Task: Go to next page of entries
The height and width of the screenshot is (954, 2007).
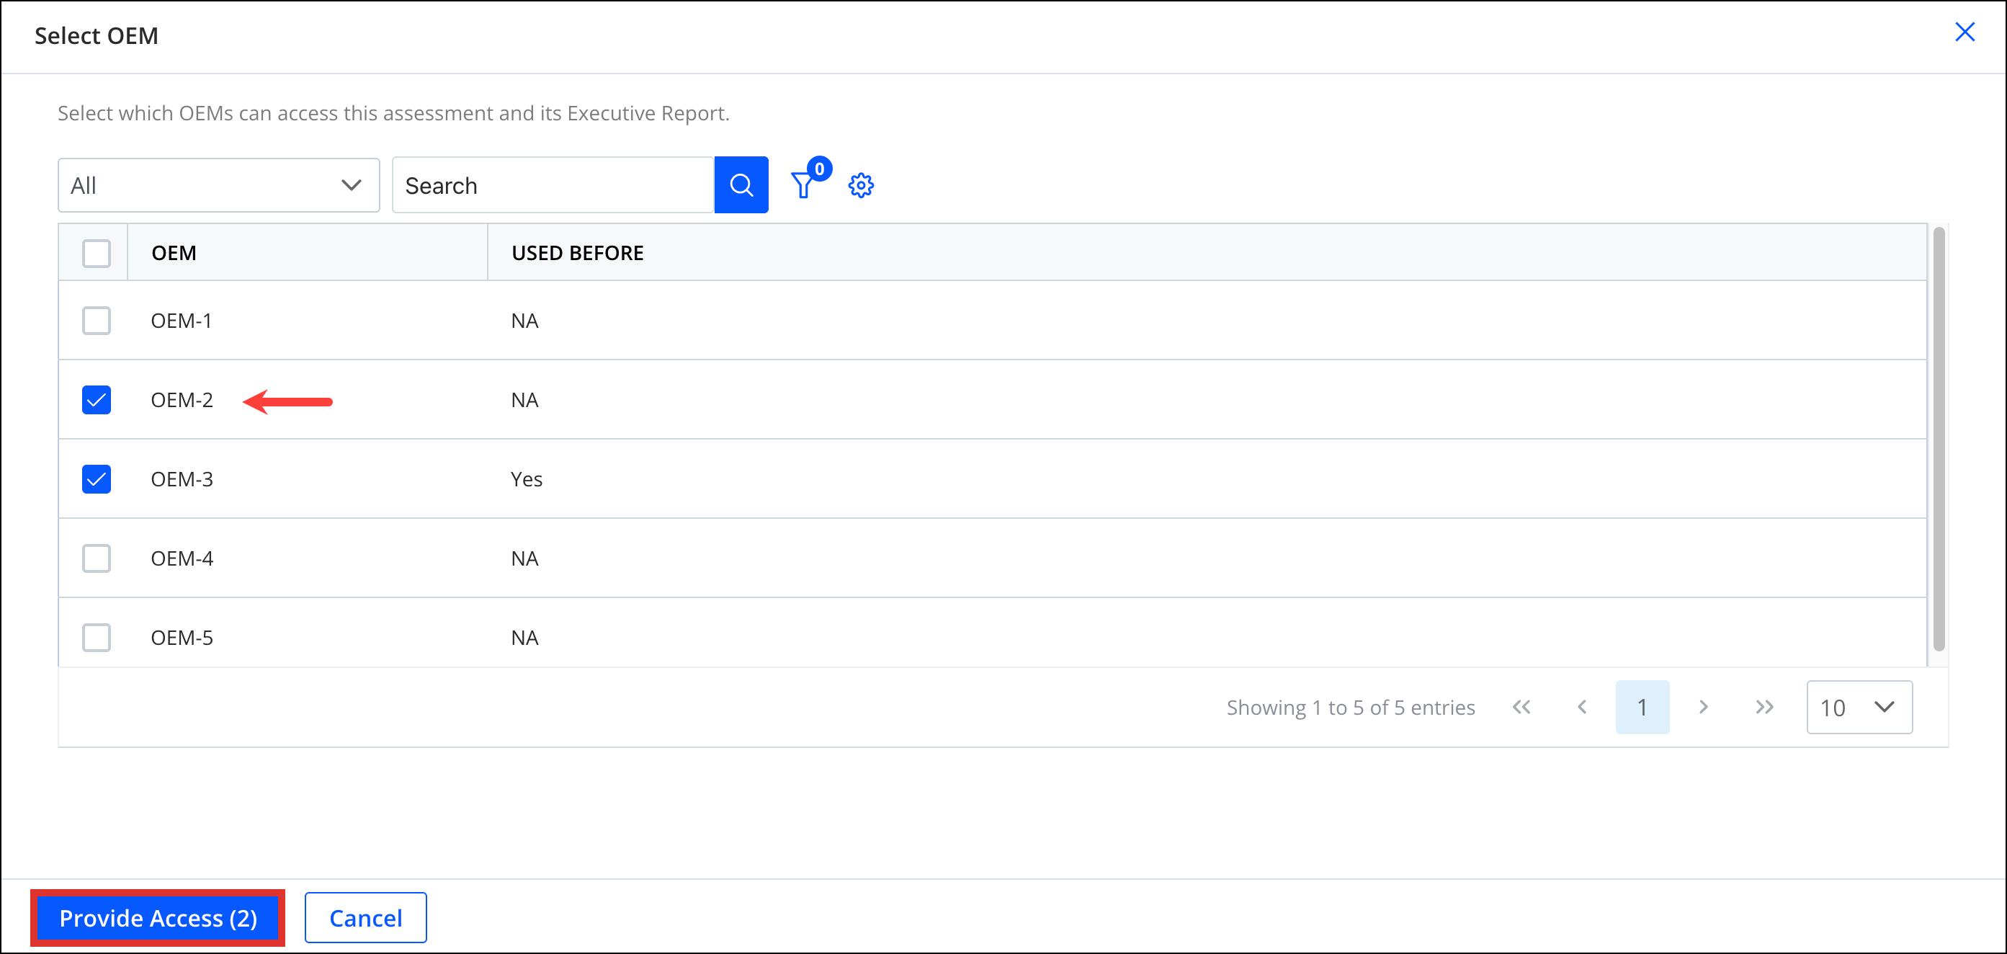Action: pyautogui.click(x=1703, y=707)
